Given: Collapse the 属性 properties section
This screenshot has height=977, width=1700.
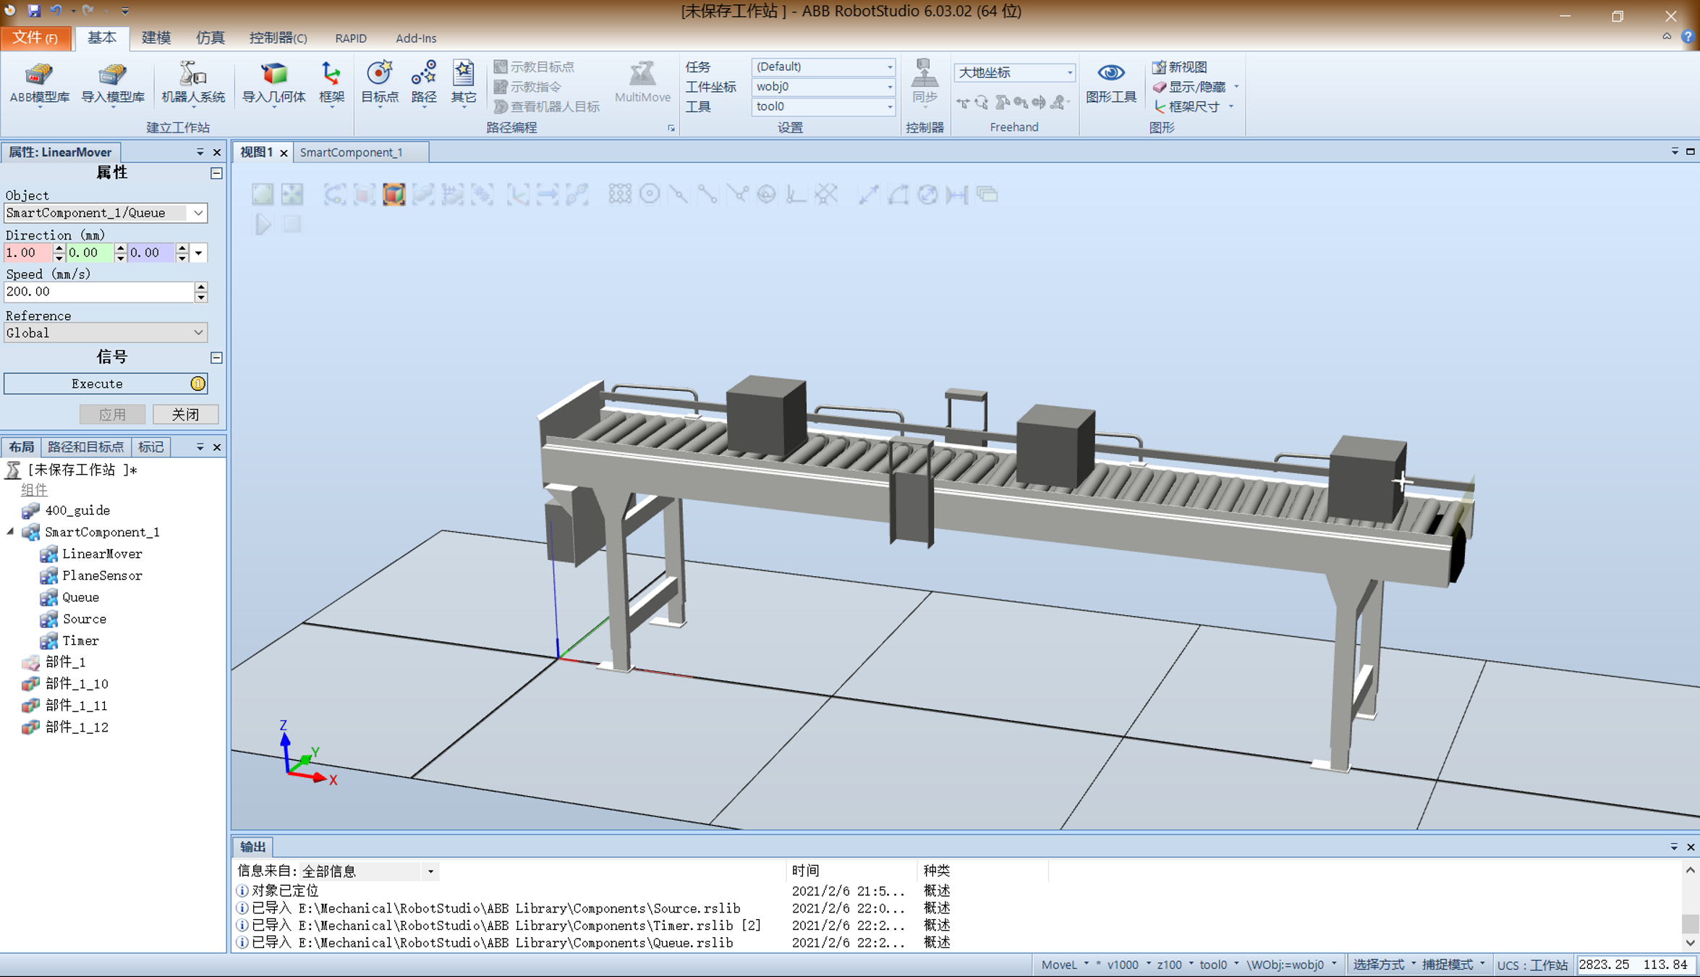Looking at the screenshot, I should (216, 173).
